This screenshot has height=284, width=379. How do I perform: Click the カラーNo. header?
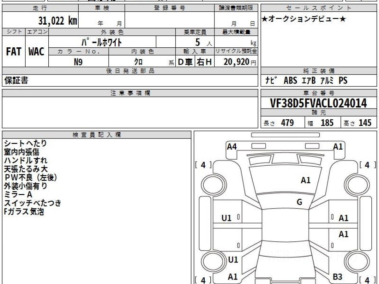[79, 51]
